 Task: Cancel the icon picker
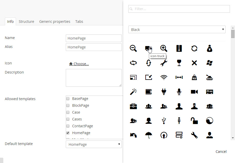click(x=221, y=152)
